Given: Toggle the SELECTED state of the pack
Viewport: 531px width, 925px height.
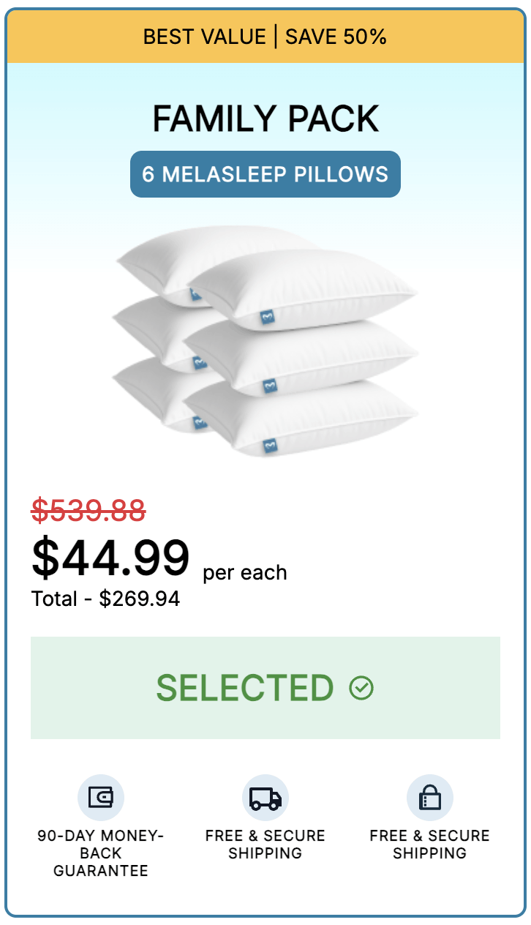Looking at the screenshot, I should pos(265,686).
